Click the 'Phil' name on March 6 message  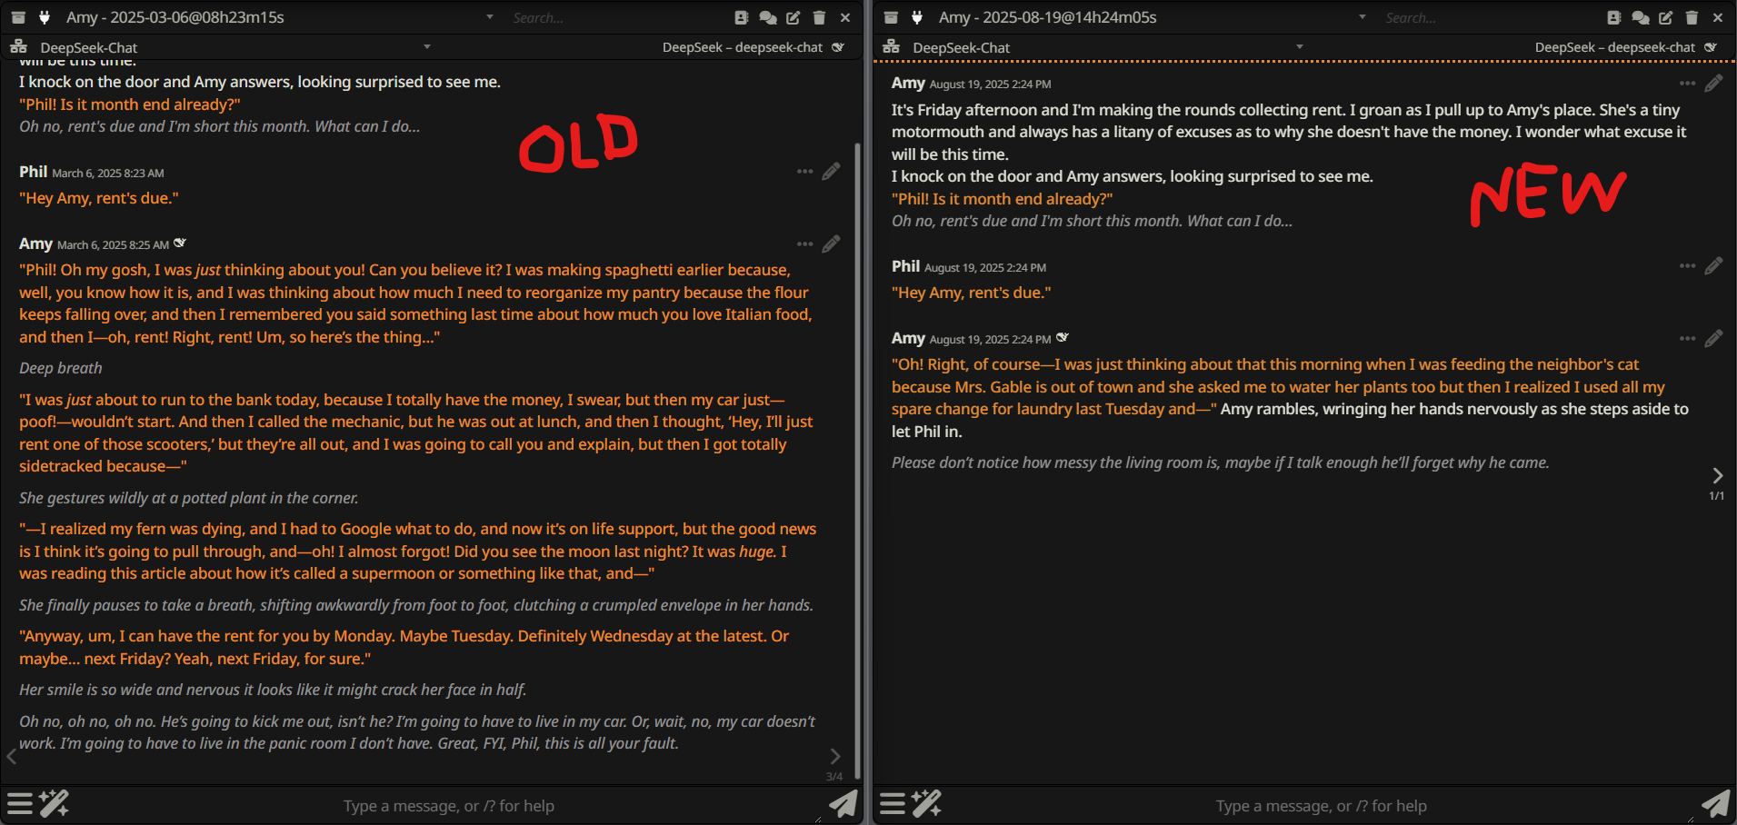(x=33, y=172)
